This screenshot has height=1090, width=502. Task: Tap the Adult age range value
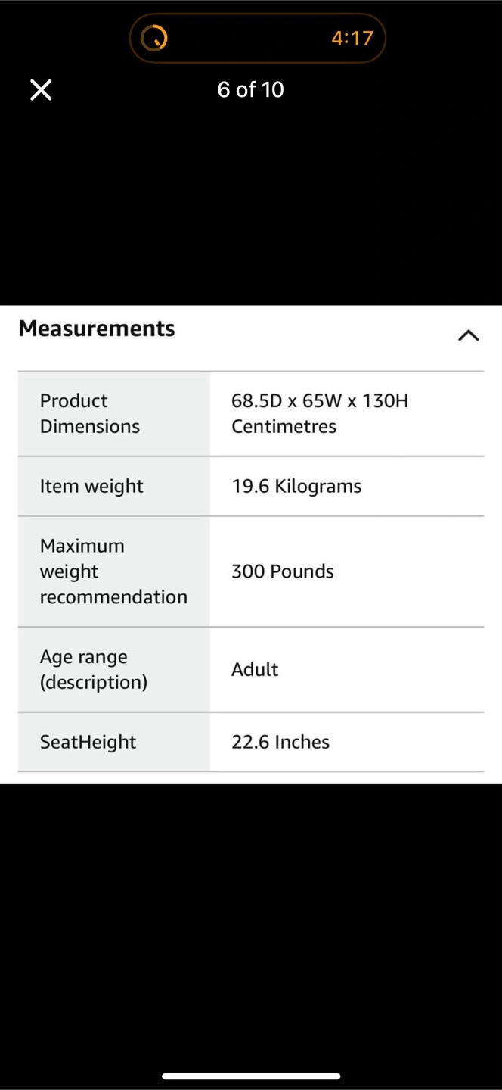pyautogui.click(x=255, y=669)
